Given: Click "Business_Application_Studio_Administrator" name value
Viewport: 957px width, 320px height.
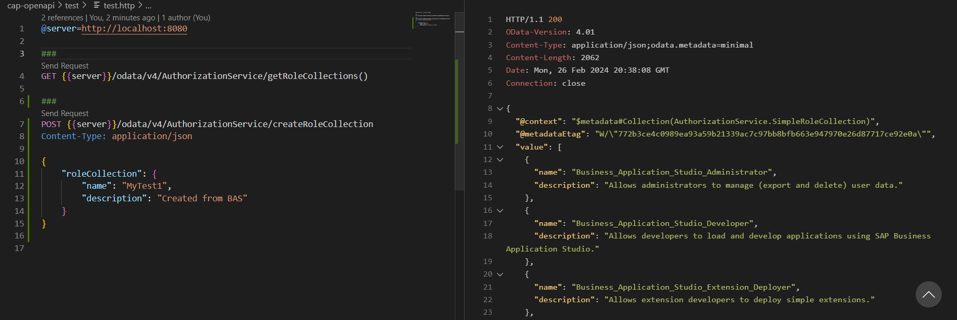Looking at the screenshot, I should [x=672, y=173].
